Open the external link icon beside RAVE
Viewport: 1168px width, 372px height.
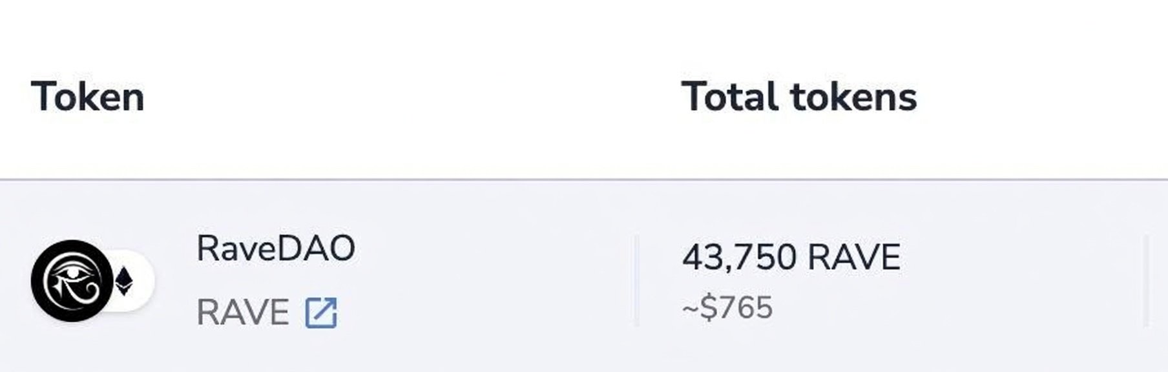point(321,313)
